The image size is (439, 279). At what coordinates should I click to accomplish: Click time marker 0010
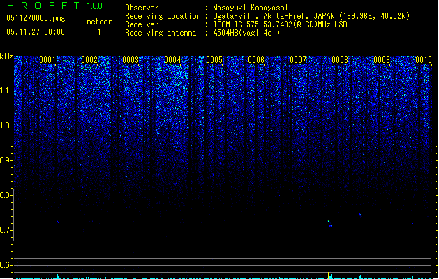coord(424,60)
